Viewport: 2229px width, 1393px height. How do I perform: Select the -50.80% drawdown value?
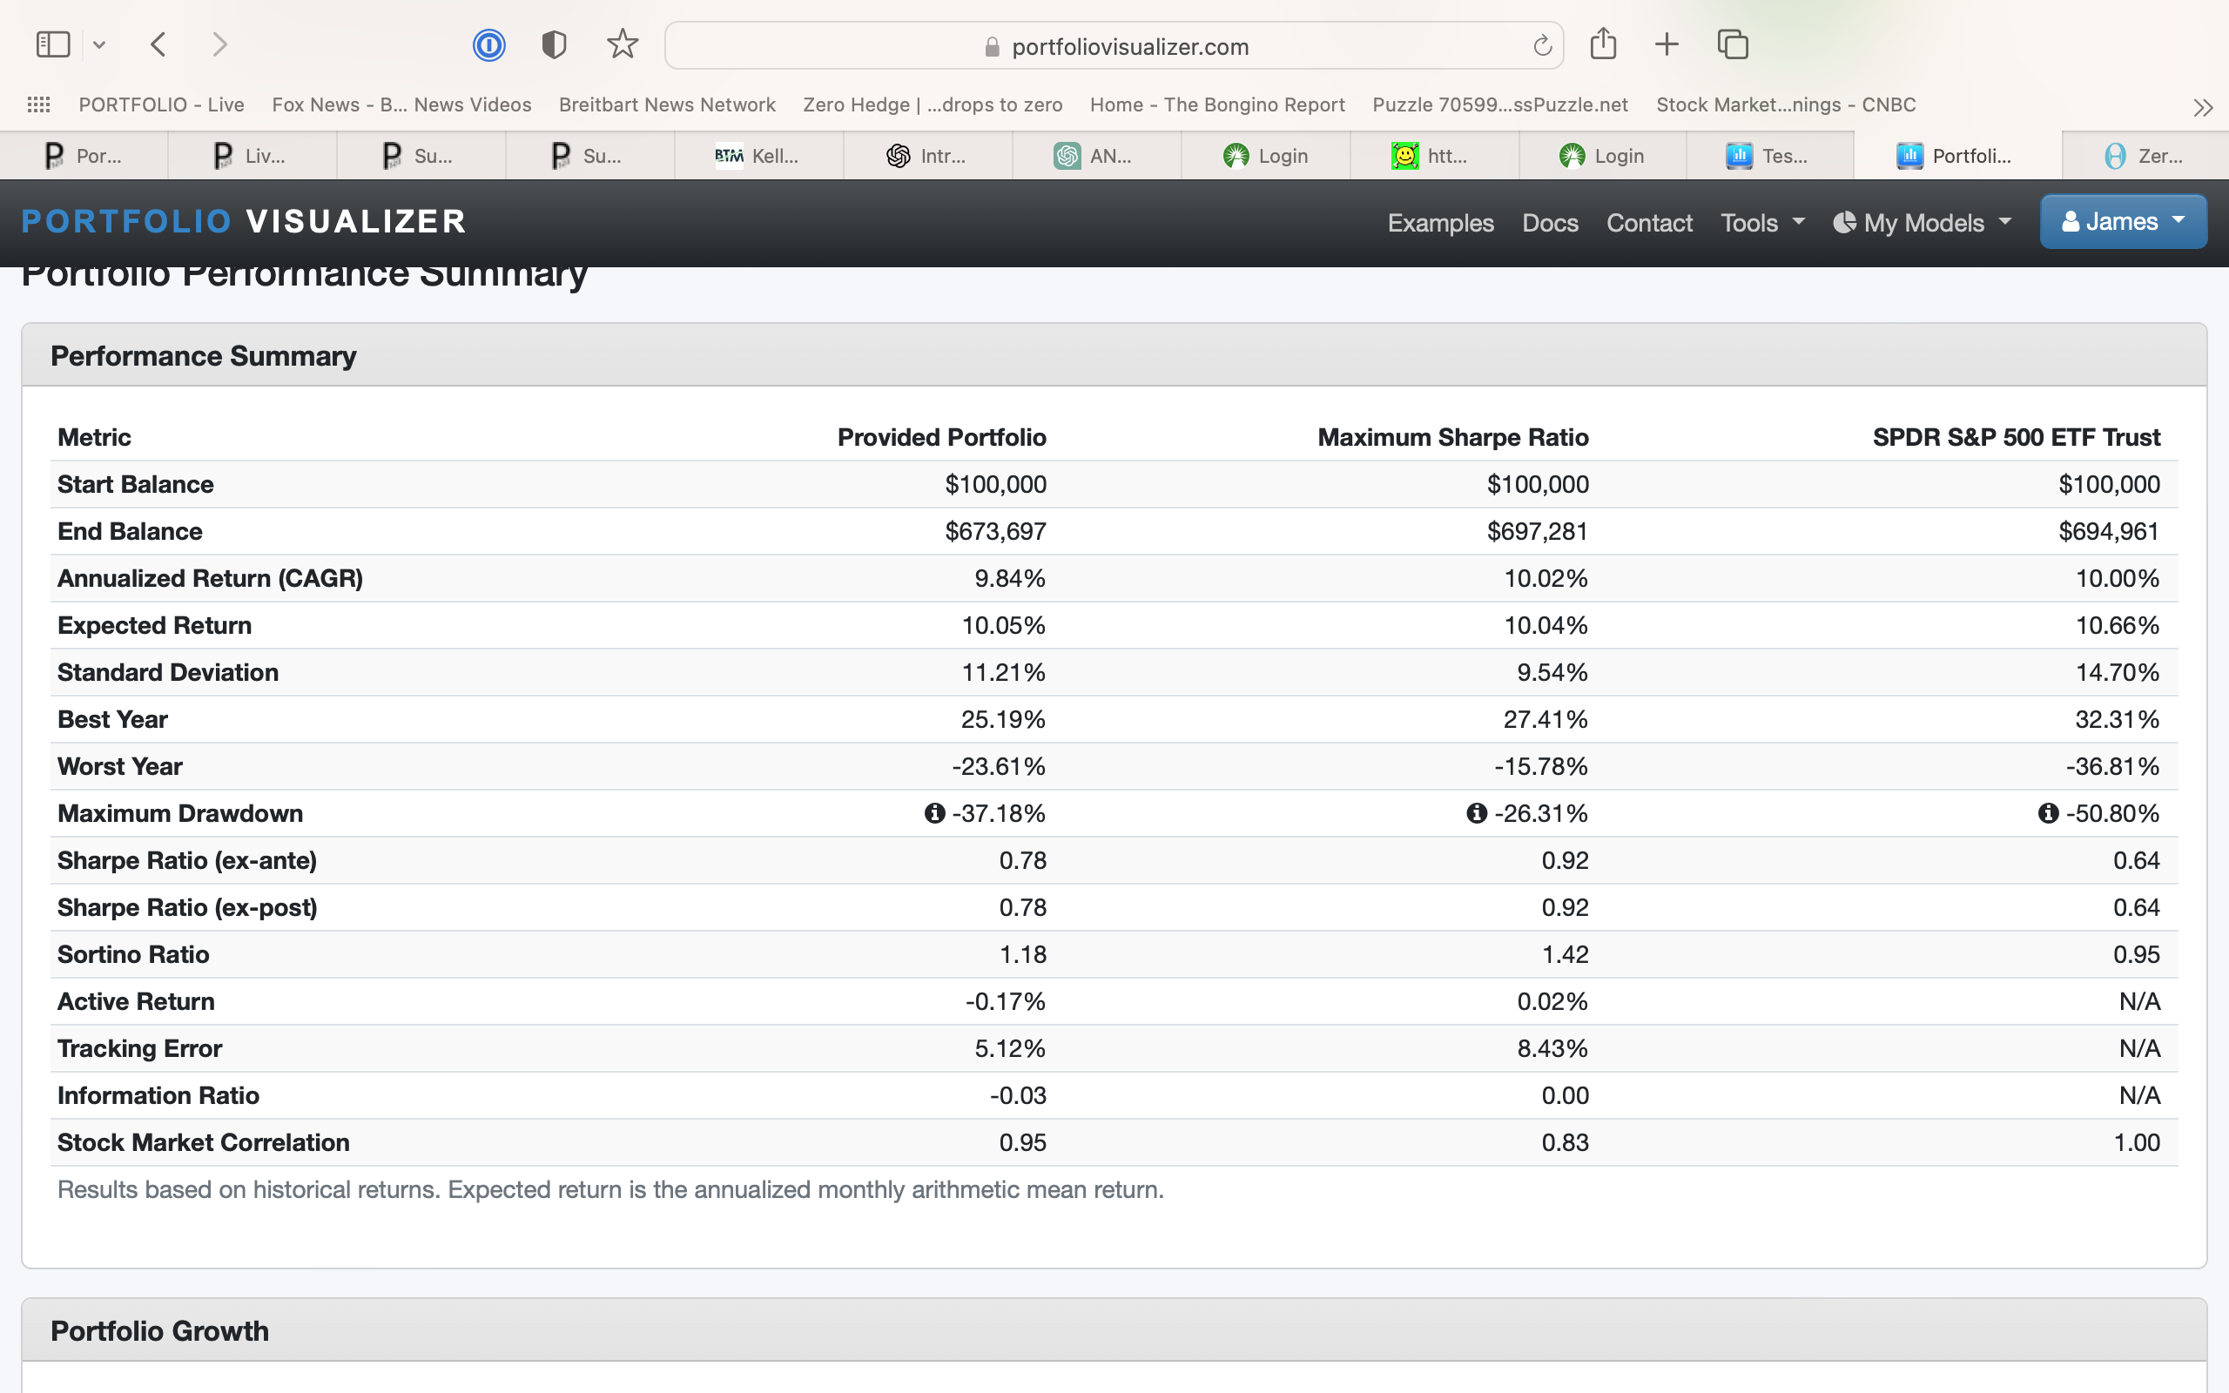point(2113,813)
